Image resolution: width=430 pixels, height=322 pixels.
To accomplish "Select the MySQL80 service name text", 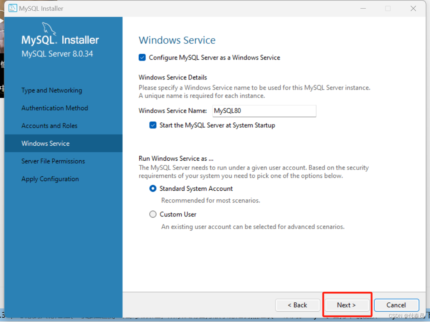I will click(x=226, y=111).
